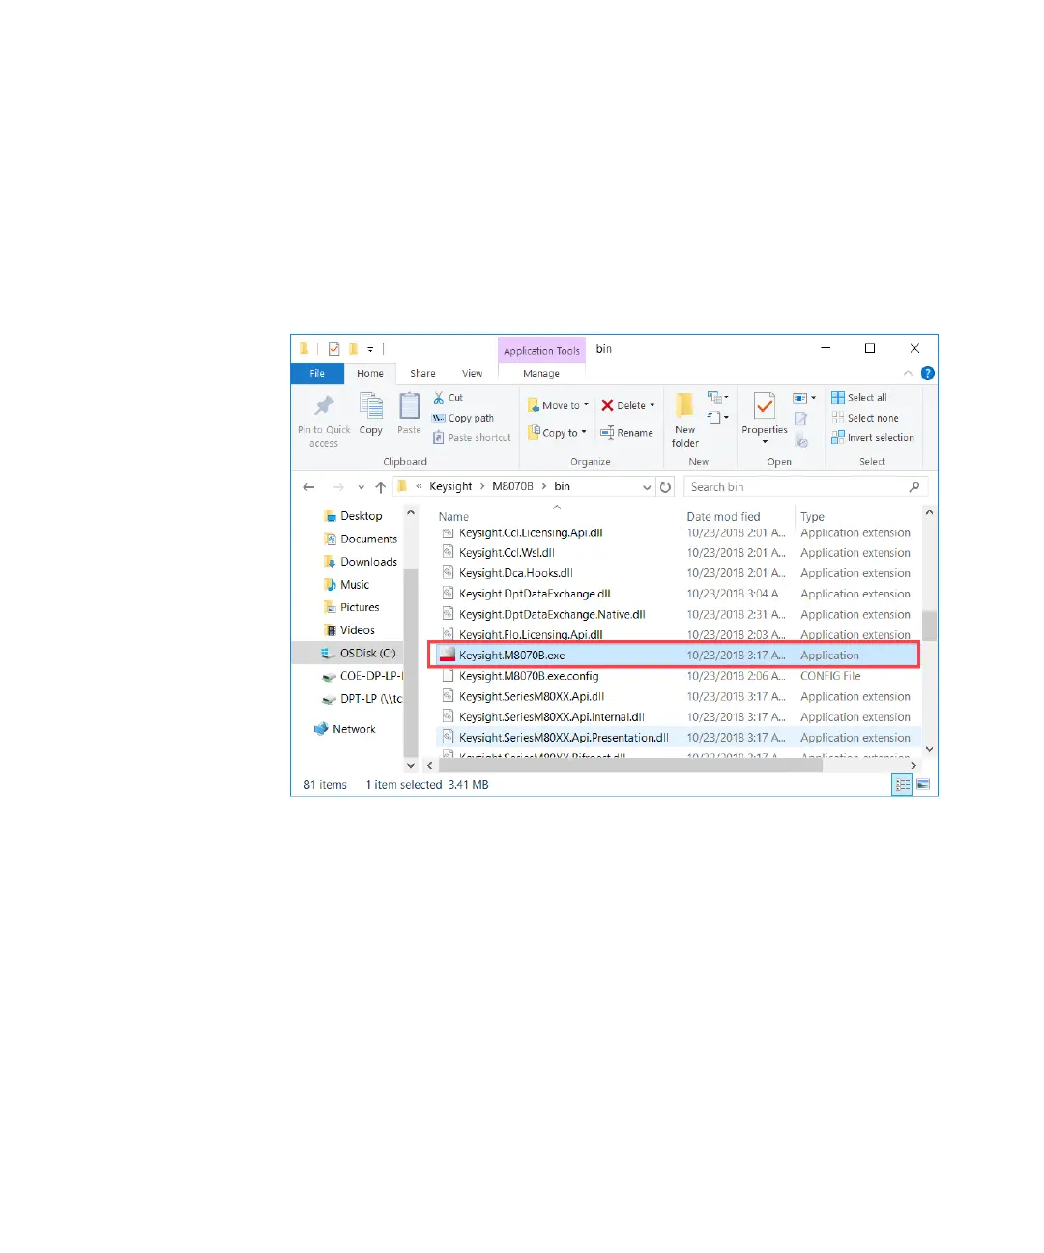Click Select all
The width and height of the screenshot is (1044, 1253).
click(858, 397)
